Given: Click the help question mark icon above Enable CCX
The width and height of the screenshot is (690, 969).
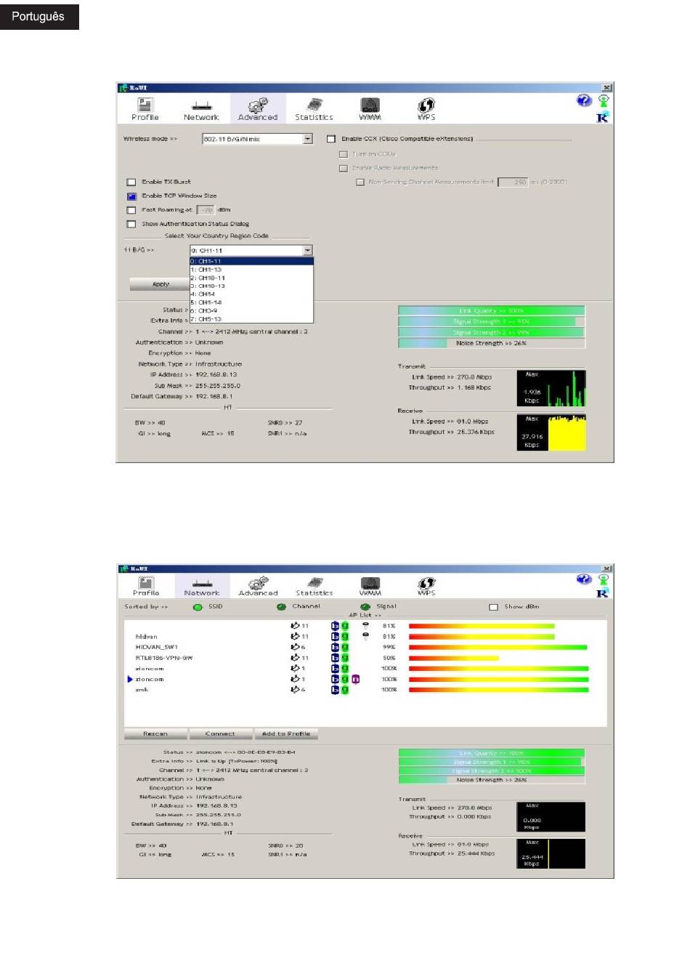Looking at the screenshot, I should click(x=584, y=101).
